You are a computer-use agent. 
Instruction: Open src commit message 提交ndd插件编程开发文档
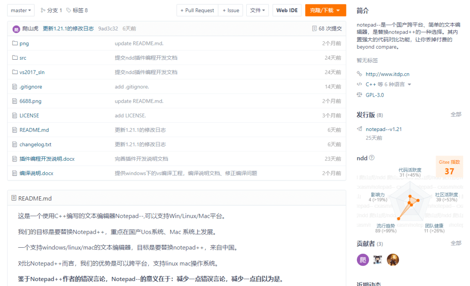(146, 58)
